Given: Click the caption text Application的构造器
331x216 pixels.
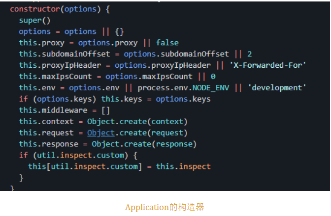Looking at the screenshot, I should click(165, 207).
